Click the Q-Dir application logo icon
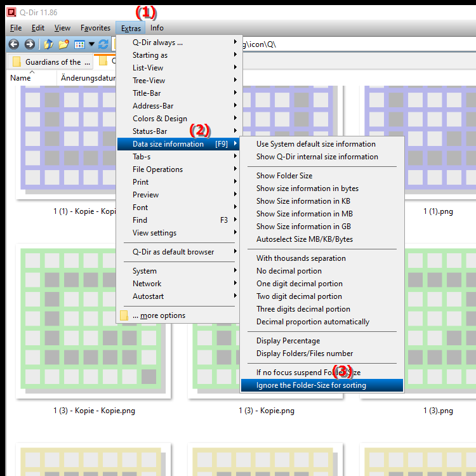The image size is (476, 476). 11,12
